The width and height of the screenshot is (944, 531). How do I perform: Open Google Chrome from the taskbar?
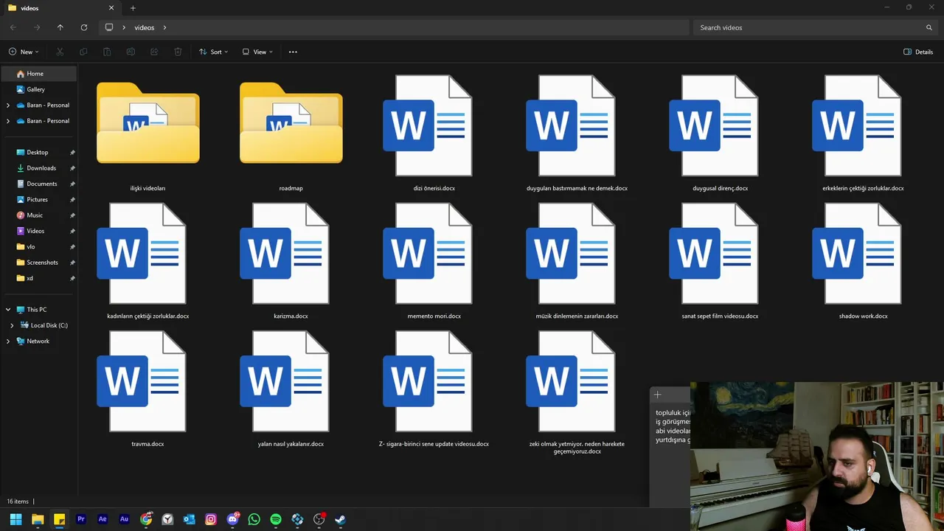[x=146, y=519]
